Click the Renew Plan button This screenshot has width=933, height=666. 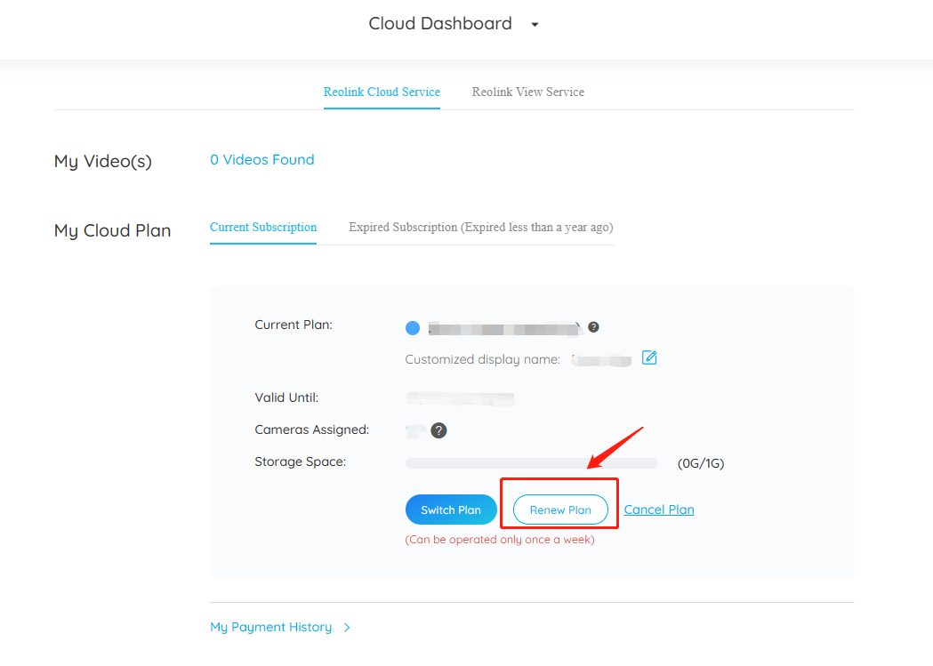[x=560, y=510]
